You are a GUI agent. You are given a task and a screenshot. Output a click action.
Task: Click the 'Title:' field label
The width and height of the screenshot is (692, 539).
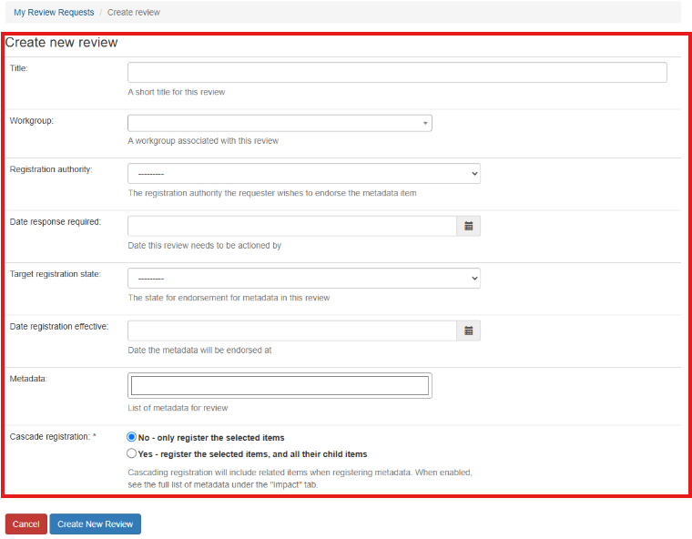pos(19,68)
